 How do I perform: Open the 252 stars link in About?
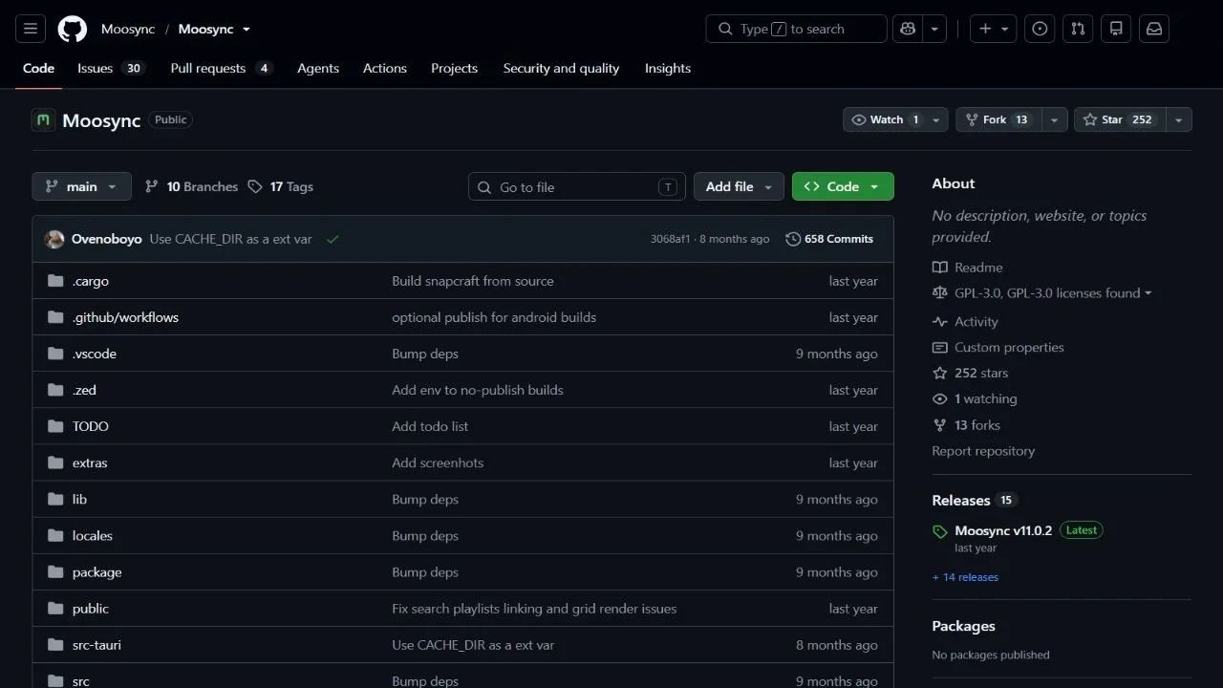tap(981, 374)
